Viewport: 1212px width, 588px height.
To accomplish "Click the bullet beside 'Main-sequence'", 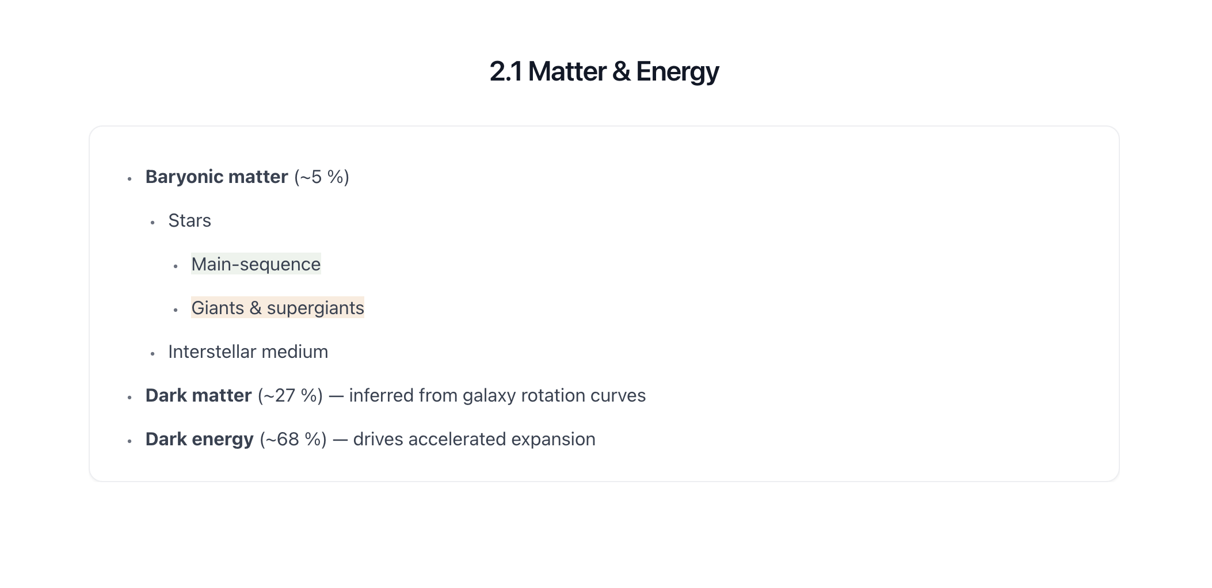I will tap(176, 266).
